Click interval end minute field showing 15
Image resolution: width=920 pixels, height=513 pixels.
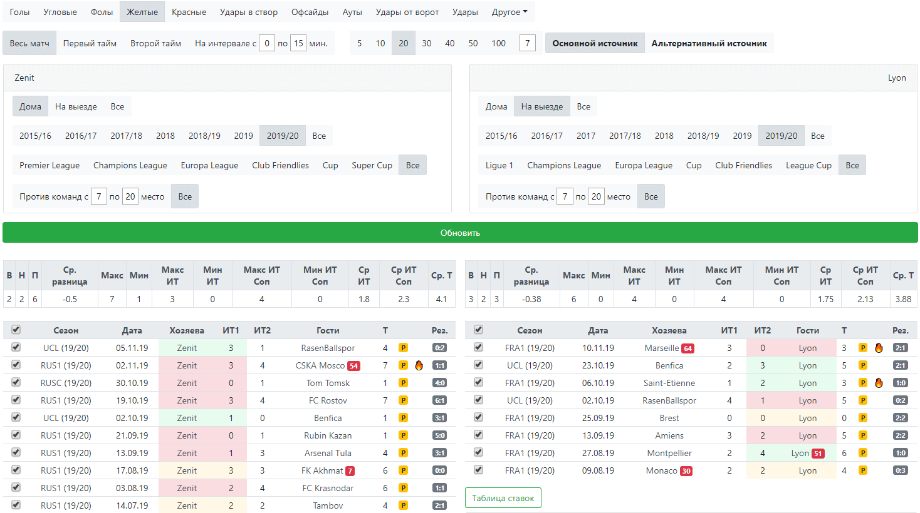pos(298,43)
